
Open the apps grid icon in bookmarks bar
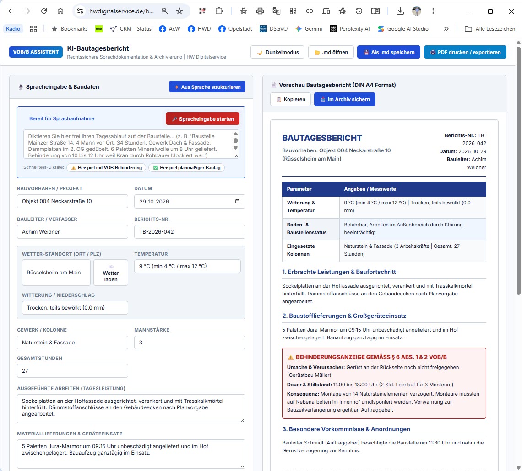click(x=33, y=29)
